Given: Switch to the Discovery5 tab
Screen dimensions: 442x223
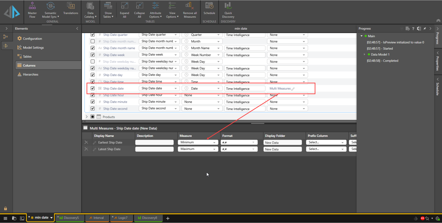Looking at the screenshot, I should coord(70,218).
